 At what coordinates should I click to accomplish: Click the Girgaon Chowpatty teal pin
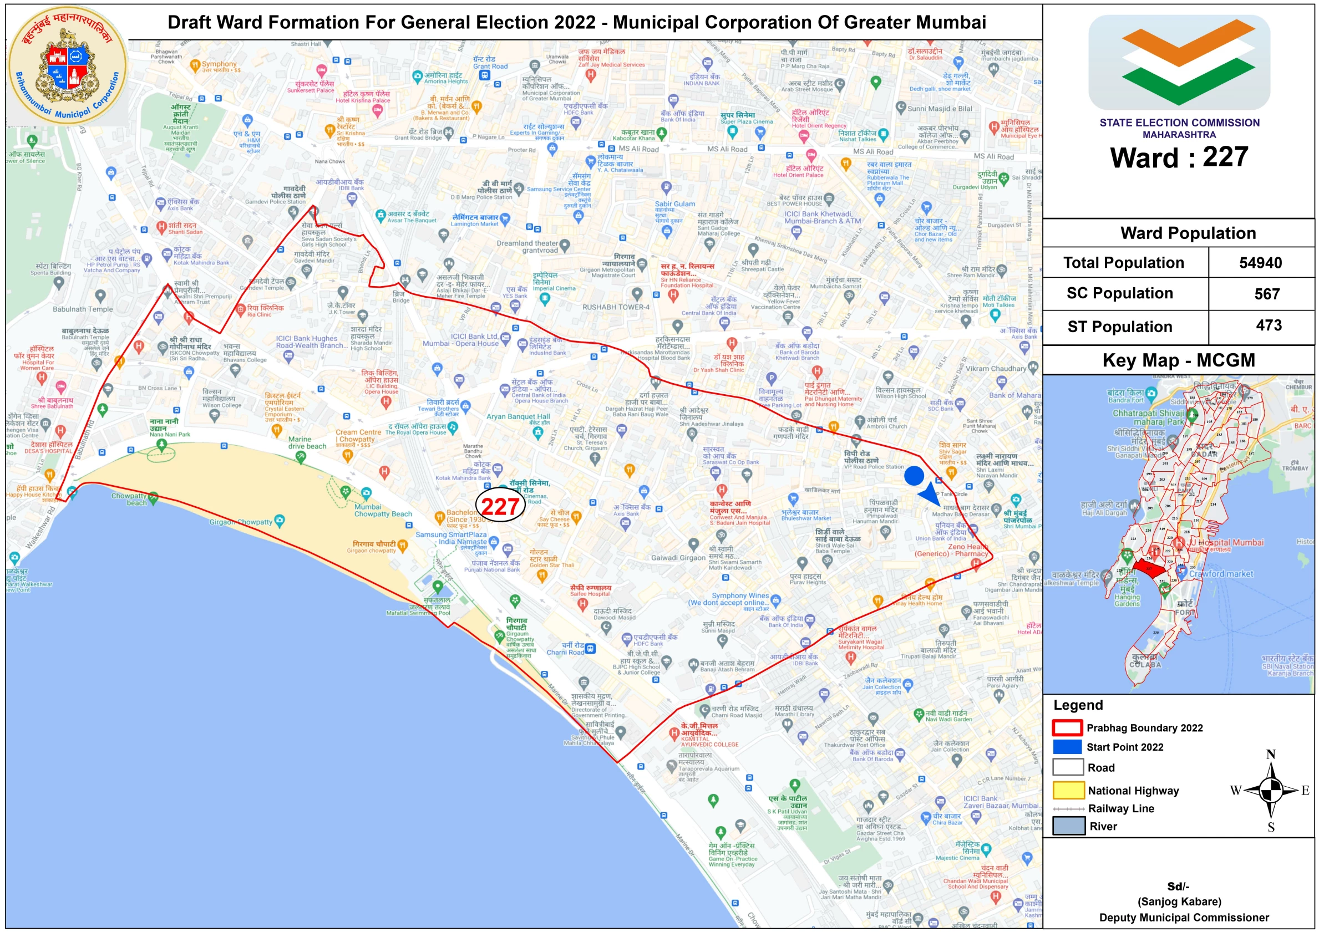tap(280, 521)
